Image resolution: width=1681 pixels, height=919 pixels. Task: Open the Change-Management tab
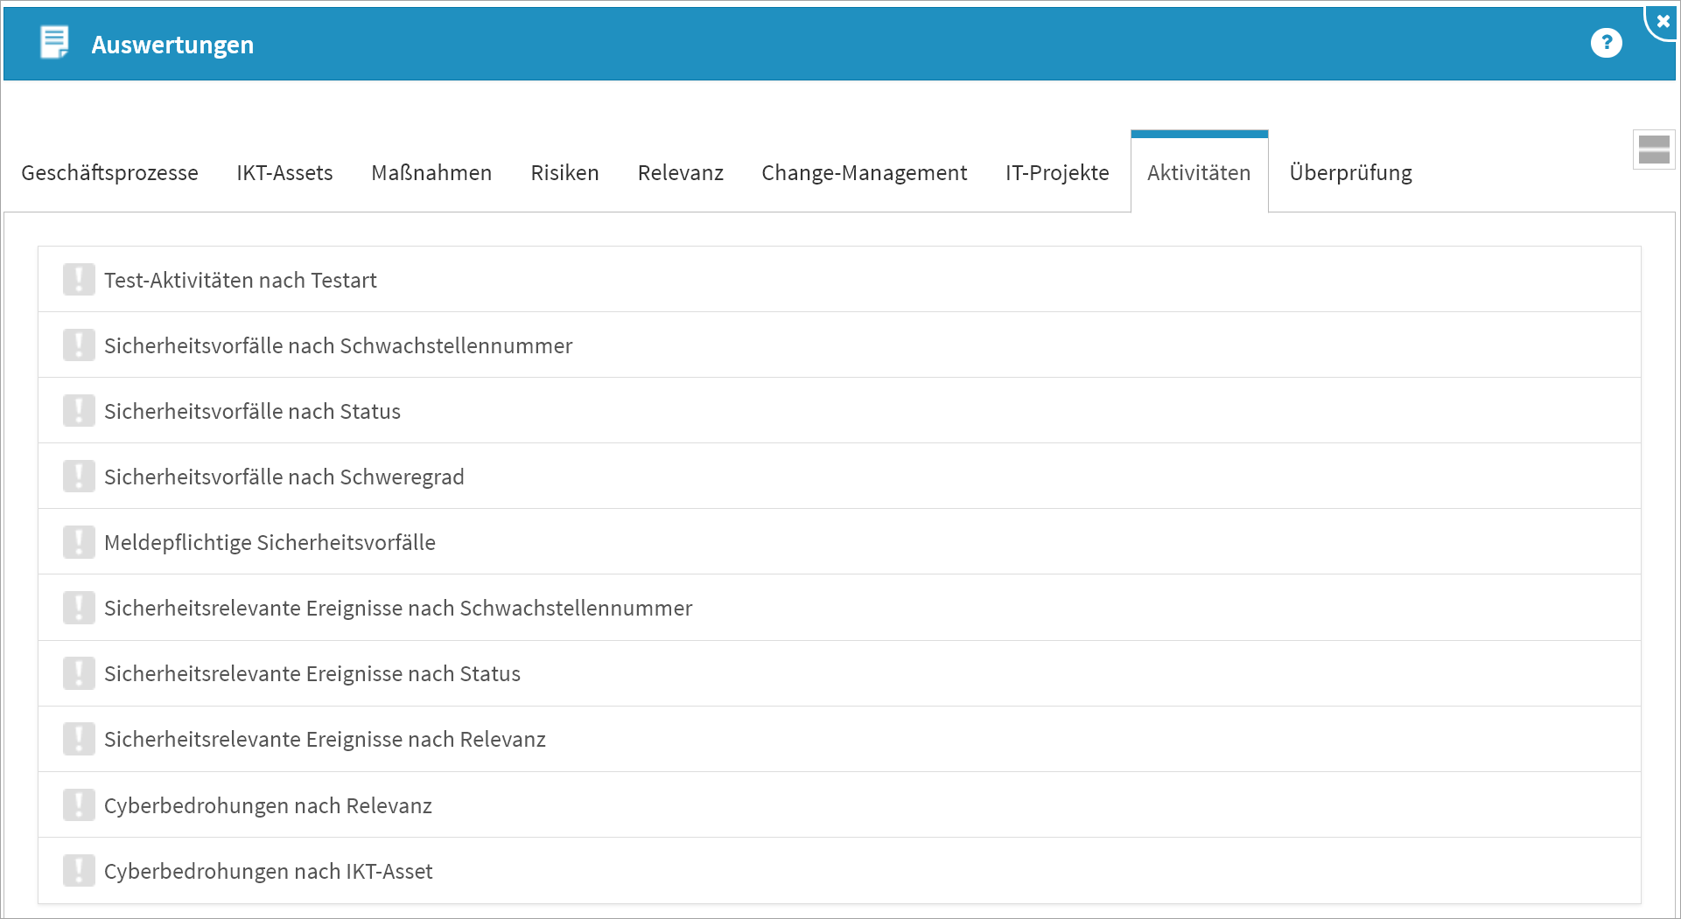(x=864, y=173)
